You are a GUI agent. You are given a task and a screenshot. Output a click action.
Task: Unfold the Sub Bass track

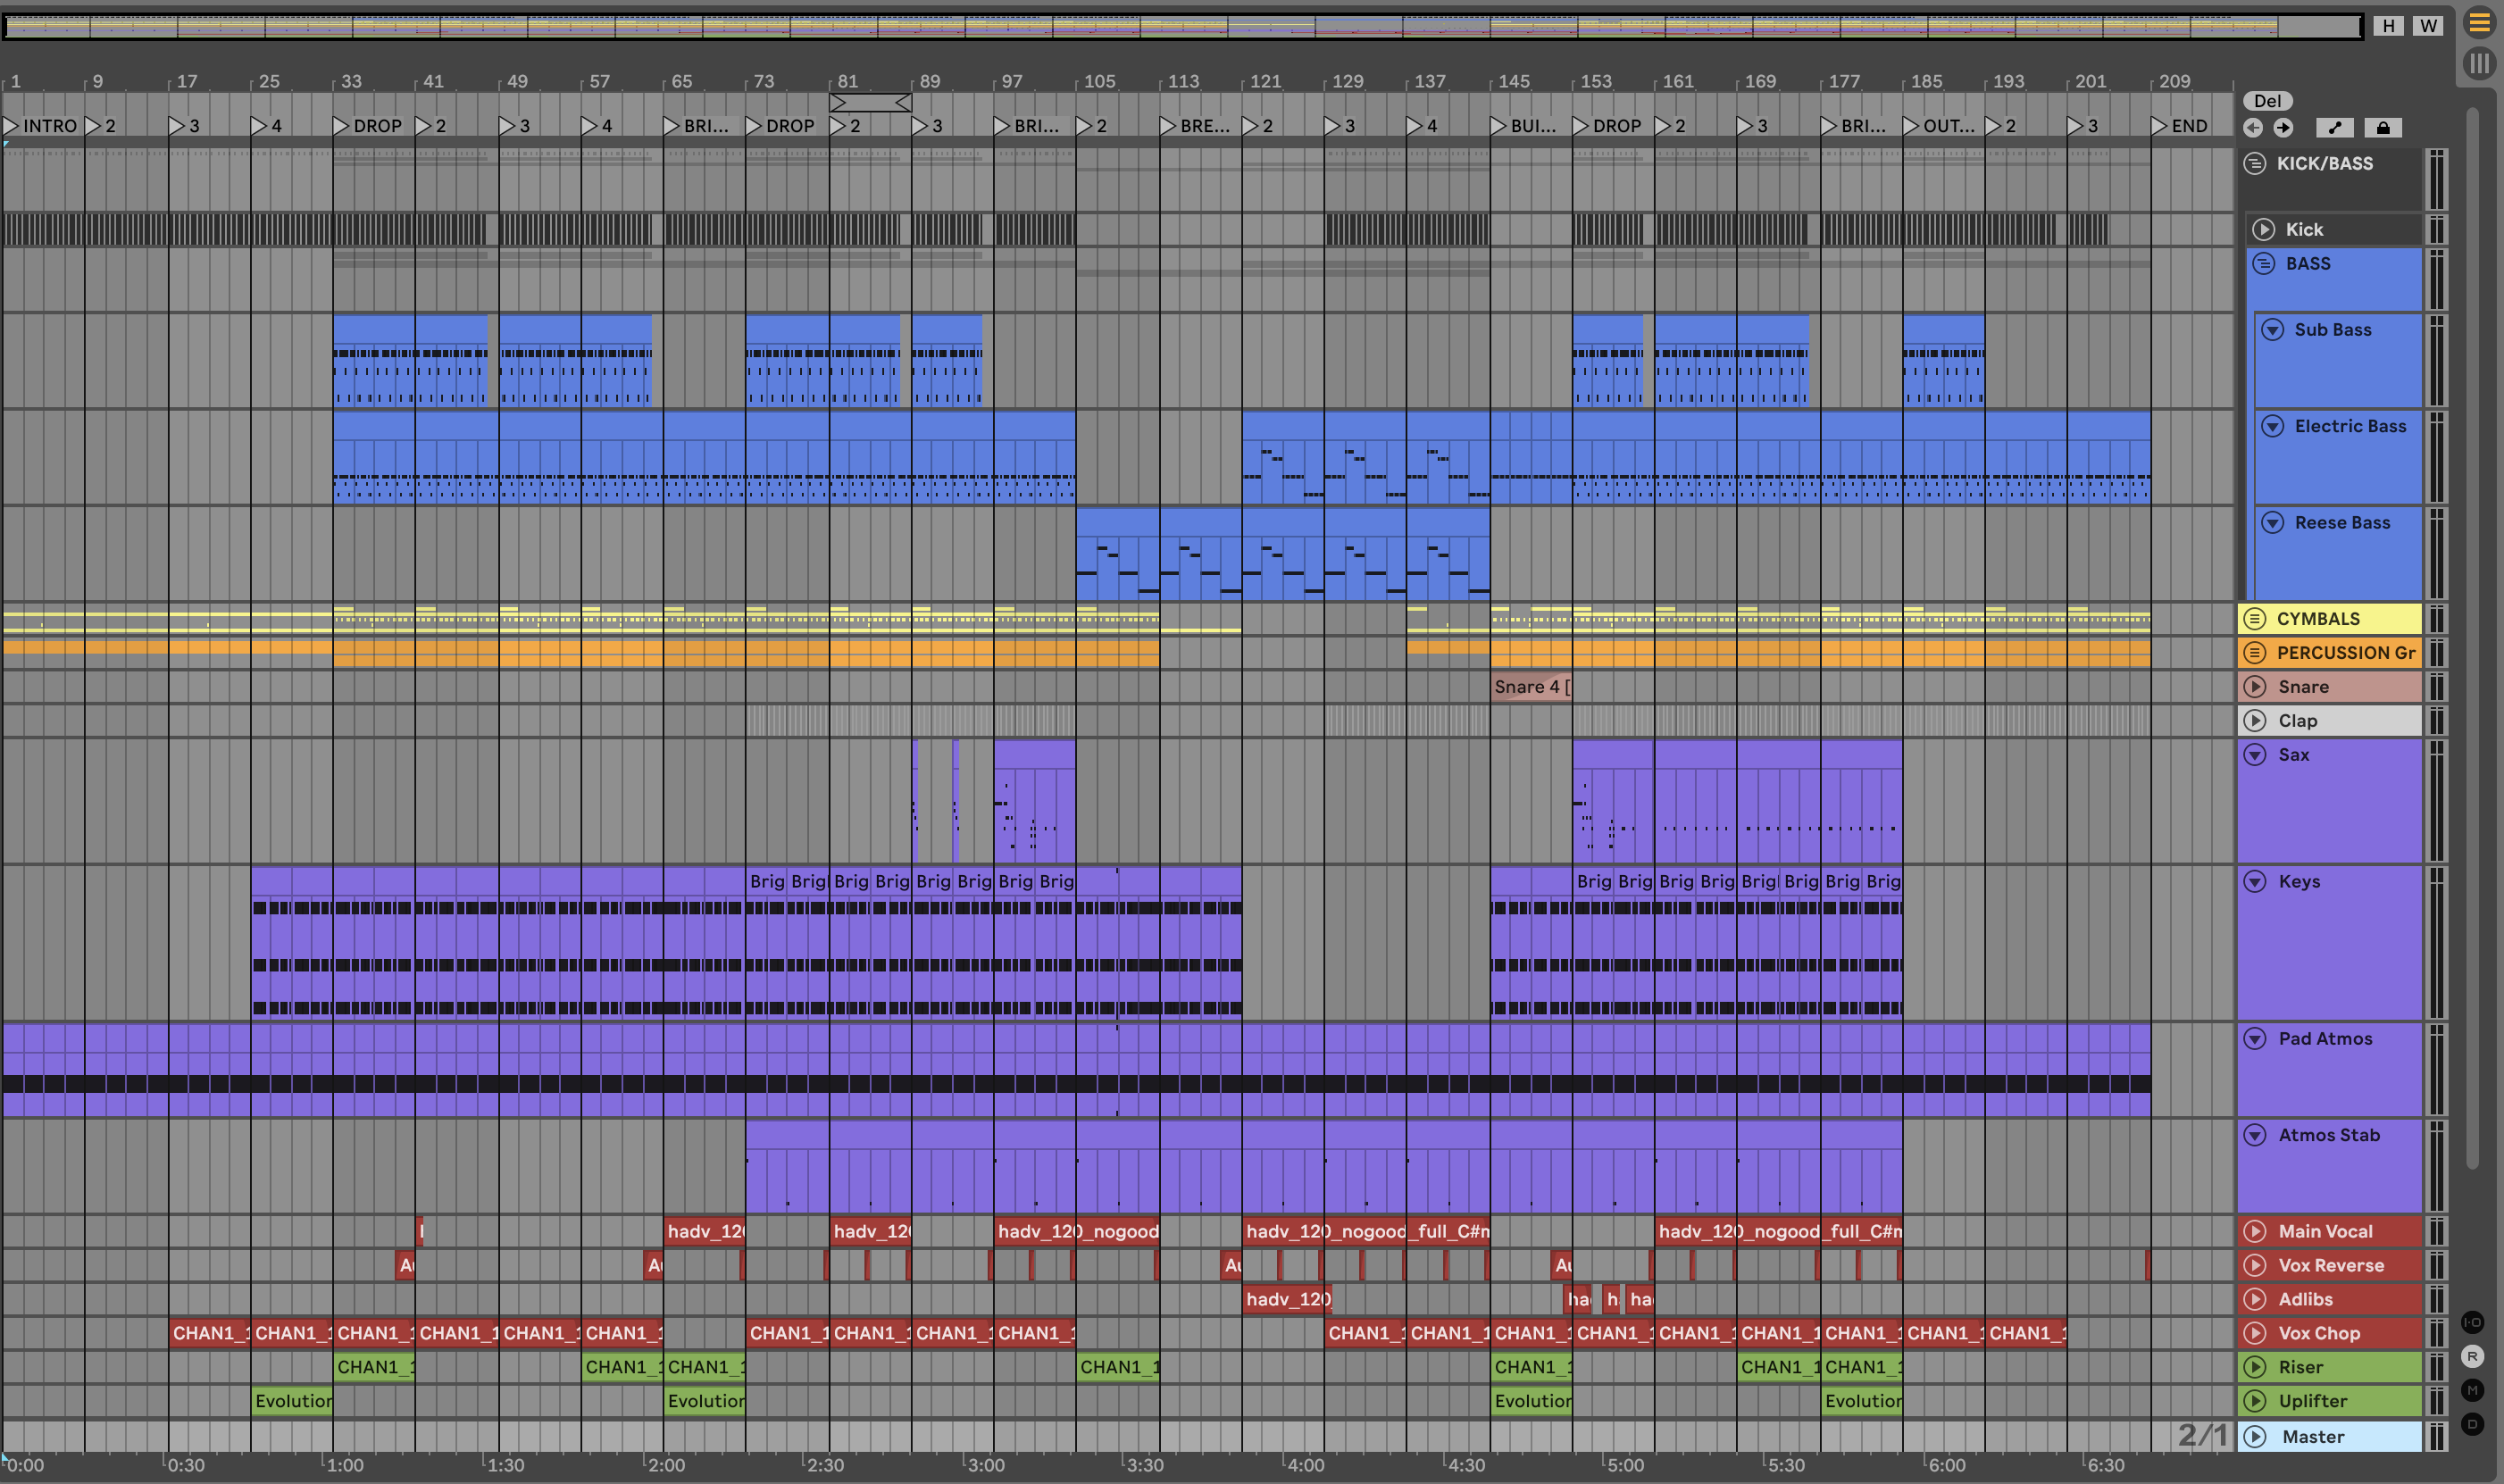click(x=2272, y=330)
